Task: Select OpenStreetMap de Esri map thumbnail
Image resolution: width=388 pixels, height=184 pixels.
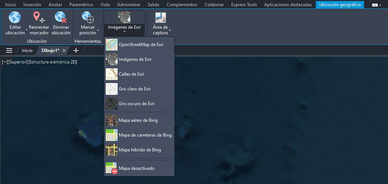Action: [112, 45]
